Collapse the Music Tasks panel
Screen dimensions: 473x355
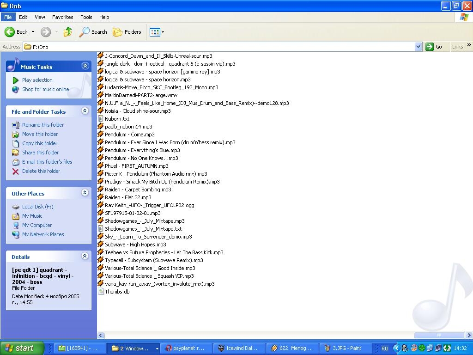click(x=85, y=66)
